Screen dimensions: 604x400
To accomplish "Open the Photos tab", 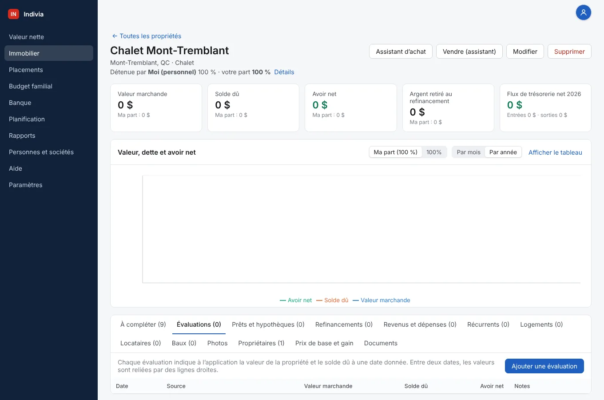I will tap(217, 343).
